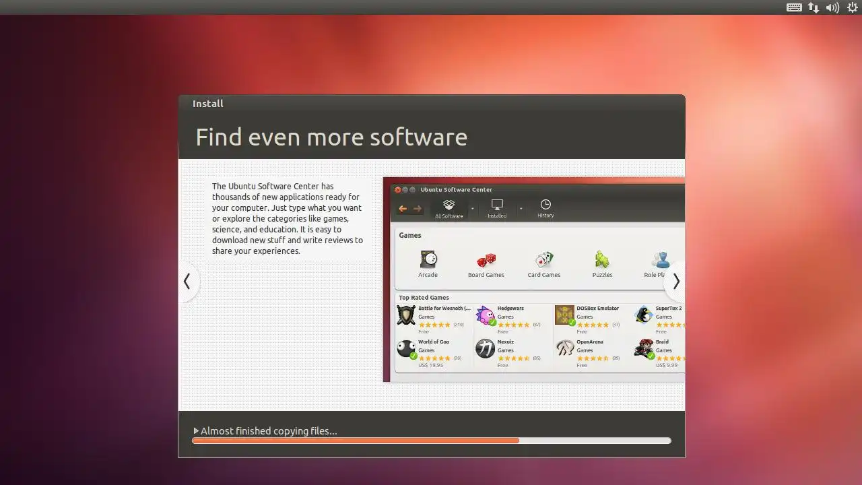Image resolution: width=862 pixels, height=485 pixels.
Task: Click the installation progress bar
Action: point(432,441)
